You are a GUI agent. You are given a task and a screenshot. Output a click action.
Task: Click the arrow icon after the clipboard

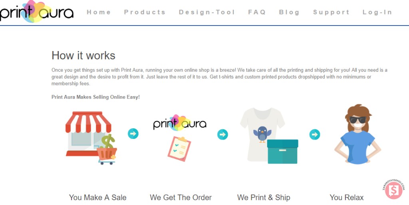222,134
